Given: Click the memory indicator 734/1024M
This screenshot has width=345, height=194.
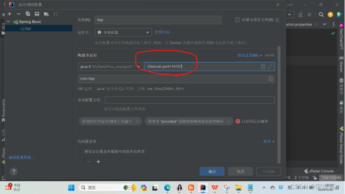Looking at the screenshot, I should coord(331,177).
